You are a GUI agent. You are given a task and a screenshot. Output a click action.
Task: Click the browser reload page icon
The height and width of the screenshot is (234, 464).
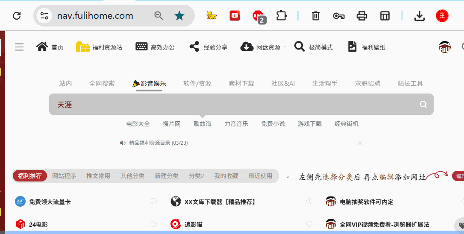(x=17, y=16)
